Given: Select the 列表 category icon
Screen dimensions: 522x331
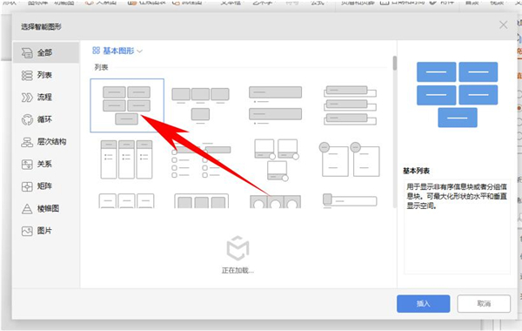Looking at the screenshot, I should coord(27,75).
